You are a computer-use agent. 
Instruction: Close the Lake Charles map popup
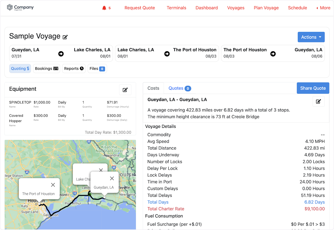[x=101, y=170]
